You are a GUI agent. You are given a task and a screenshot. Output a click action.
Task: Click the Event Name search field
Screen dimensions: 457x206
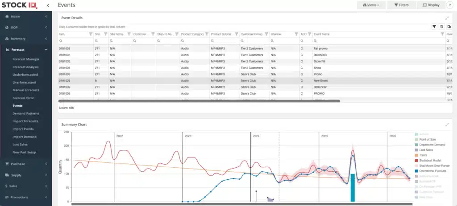pyautogui.click(x=379, y=41)
